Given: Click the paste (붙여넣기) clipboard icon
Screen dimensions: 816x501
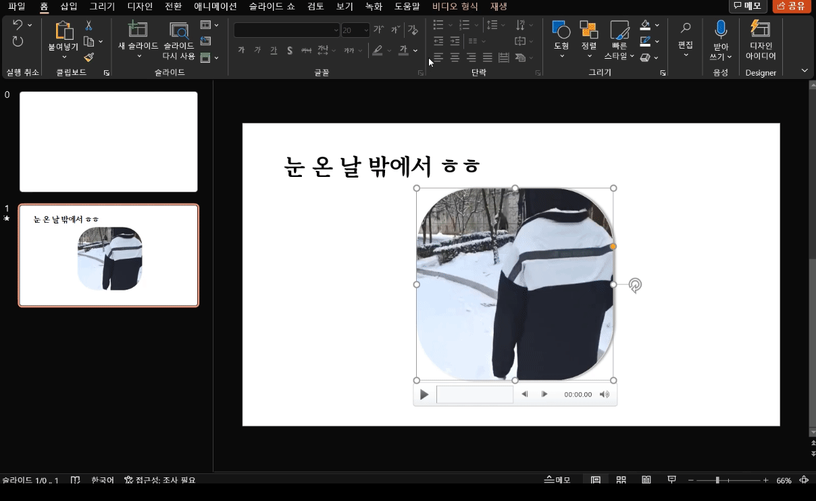Looking at the screenshot, I should click(x=63, y=30).
